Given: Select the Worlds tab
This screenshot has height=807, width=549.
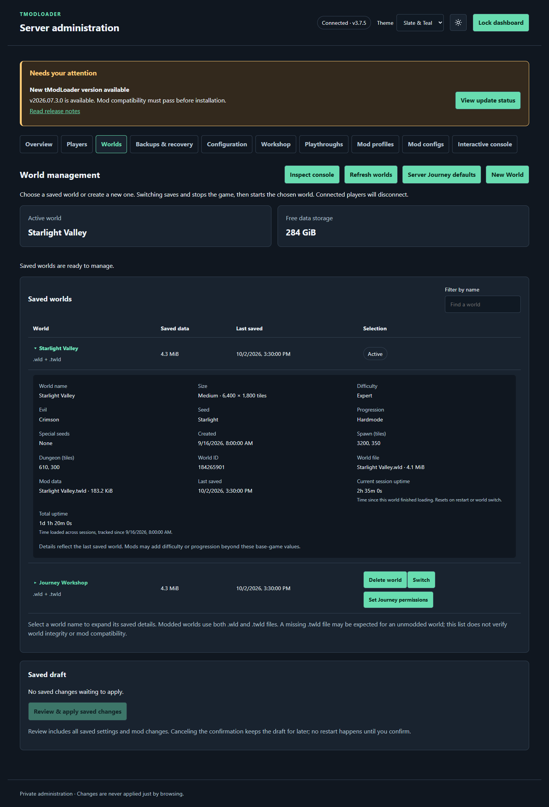Looking at the screenshot, I should [x=111, y=144].
